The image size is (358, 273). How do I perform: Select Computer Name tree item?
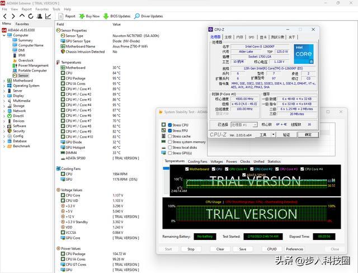[x=31, y=45]
